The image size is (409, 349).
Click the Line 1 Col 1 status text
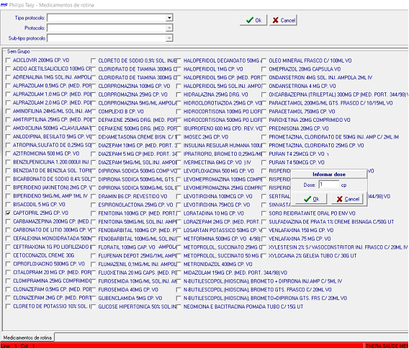coord(18,346)
